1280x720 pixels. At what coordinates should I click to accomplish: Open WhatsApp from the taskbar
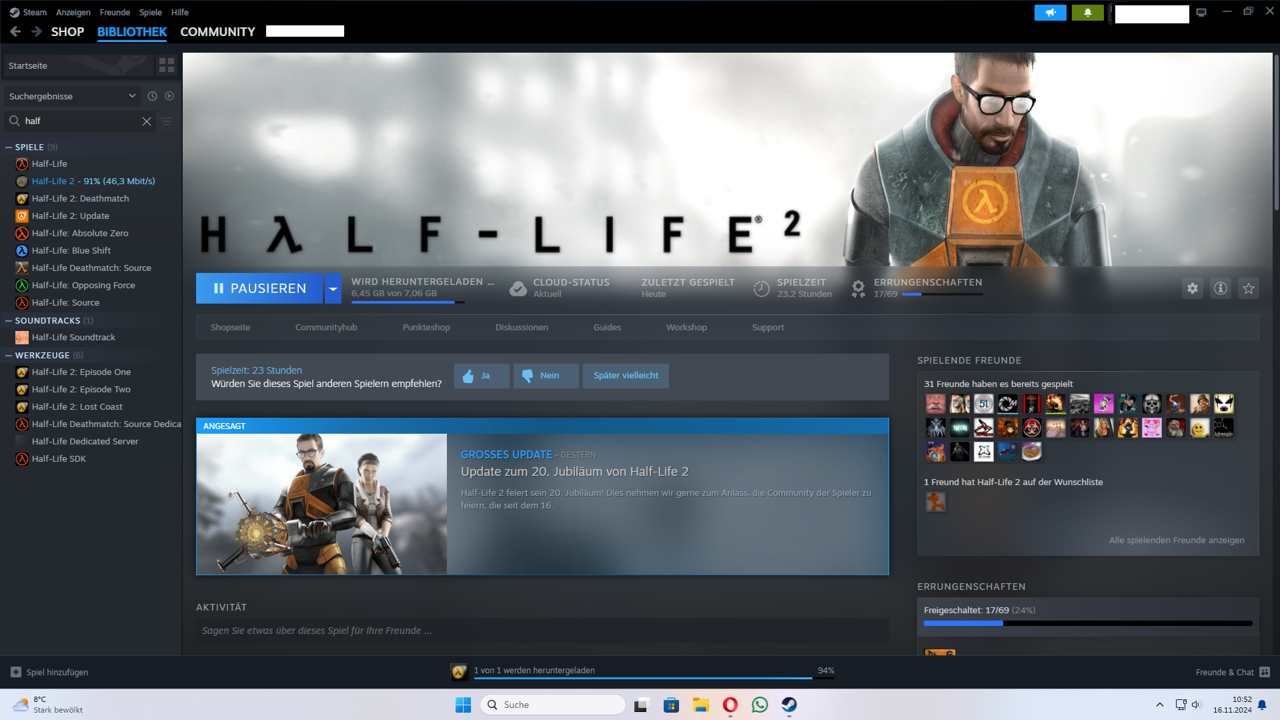click(x=760, y=705)
